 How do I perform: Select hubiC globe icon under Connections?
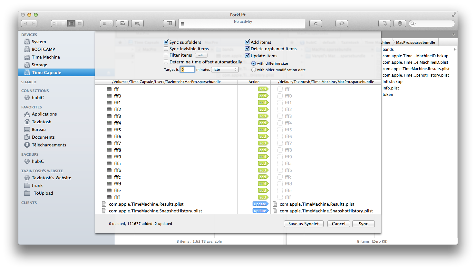click(x=27, y=98)
